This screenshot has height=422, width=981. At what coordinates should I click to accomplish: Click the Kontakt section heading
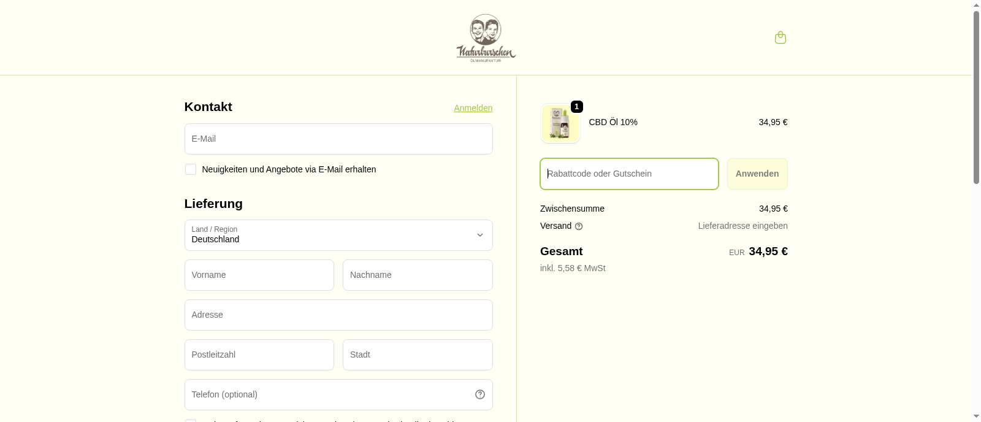pyautogui.click(x=208, y=107)
